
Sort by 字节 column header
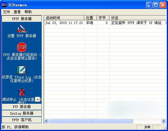103,18
